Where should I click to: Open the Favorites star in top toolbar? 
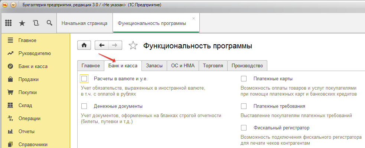pos(22,23)
